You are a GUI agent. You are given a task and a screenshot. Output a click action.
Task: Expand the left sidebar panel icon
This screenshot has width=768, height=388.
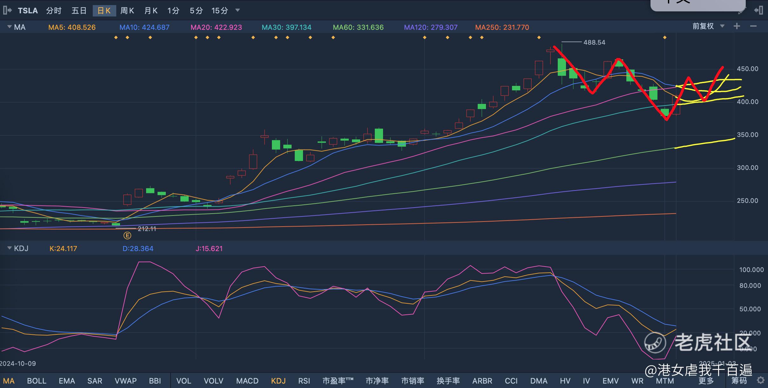coord(7,10)
